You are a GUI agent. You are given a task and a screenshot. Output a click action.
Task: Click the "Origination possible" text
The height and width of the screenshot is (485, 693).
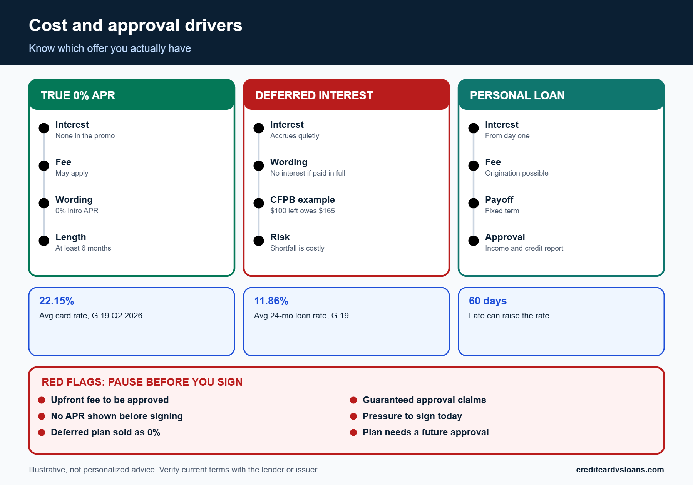click(x=517, y=173)
